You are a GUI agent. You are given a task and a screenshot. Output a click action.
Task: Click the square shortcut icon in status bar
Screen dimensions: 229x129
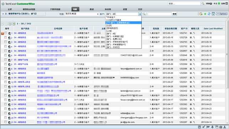point(199,127)
